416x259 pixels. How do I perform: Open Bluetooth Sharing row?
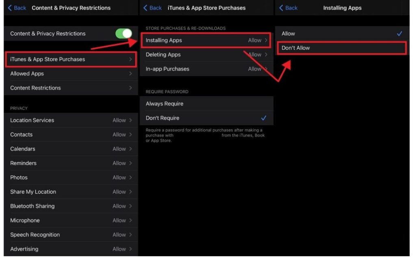71,206
